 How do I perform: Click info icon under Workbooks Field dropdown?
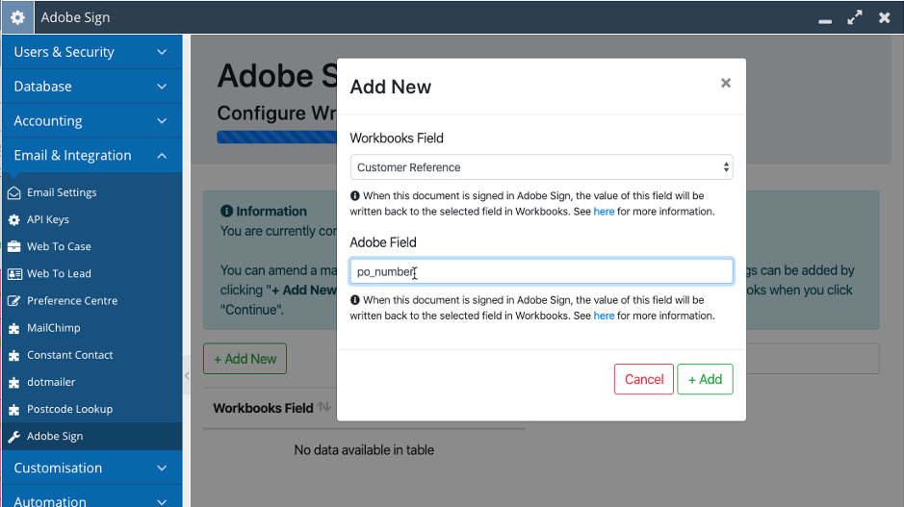pos(354,196)
